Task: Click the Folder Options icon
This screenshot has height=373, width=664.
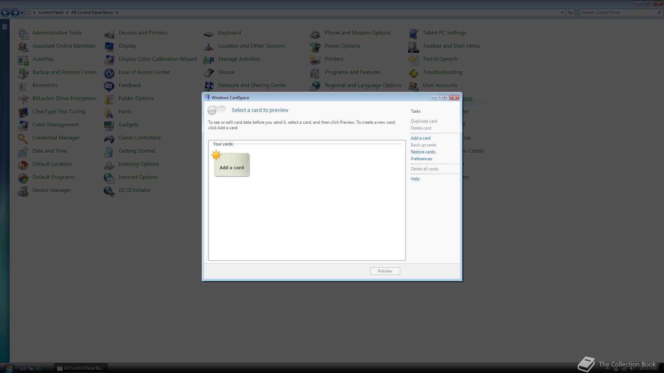Action: coord(109,99)
